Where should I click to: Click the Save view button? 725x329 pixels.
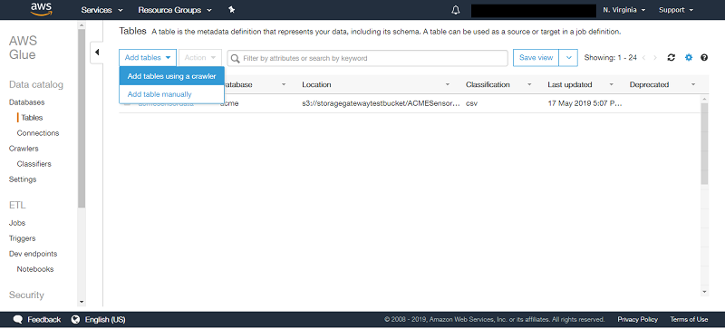pyautogui.click(x=536, y=58)
